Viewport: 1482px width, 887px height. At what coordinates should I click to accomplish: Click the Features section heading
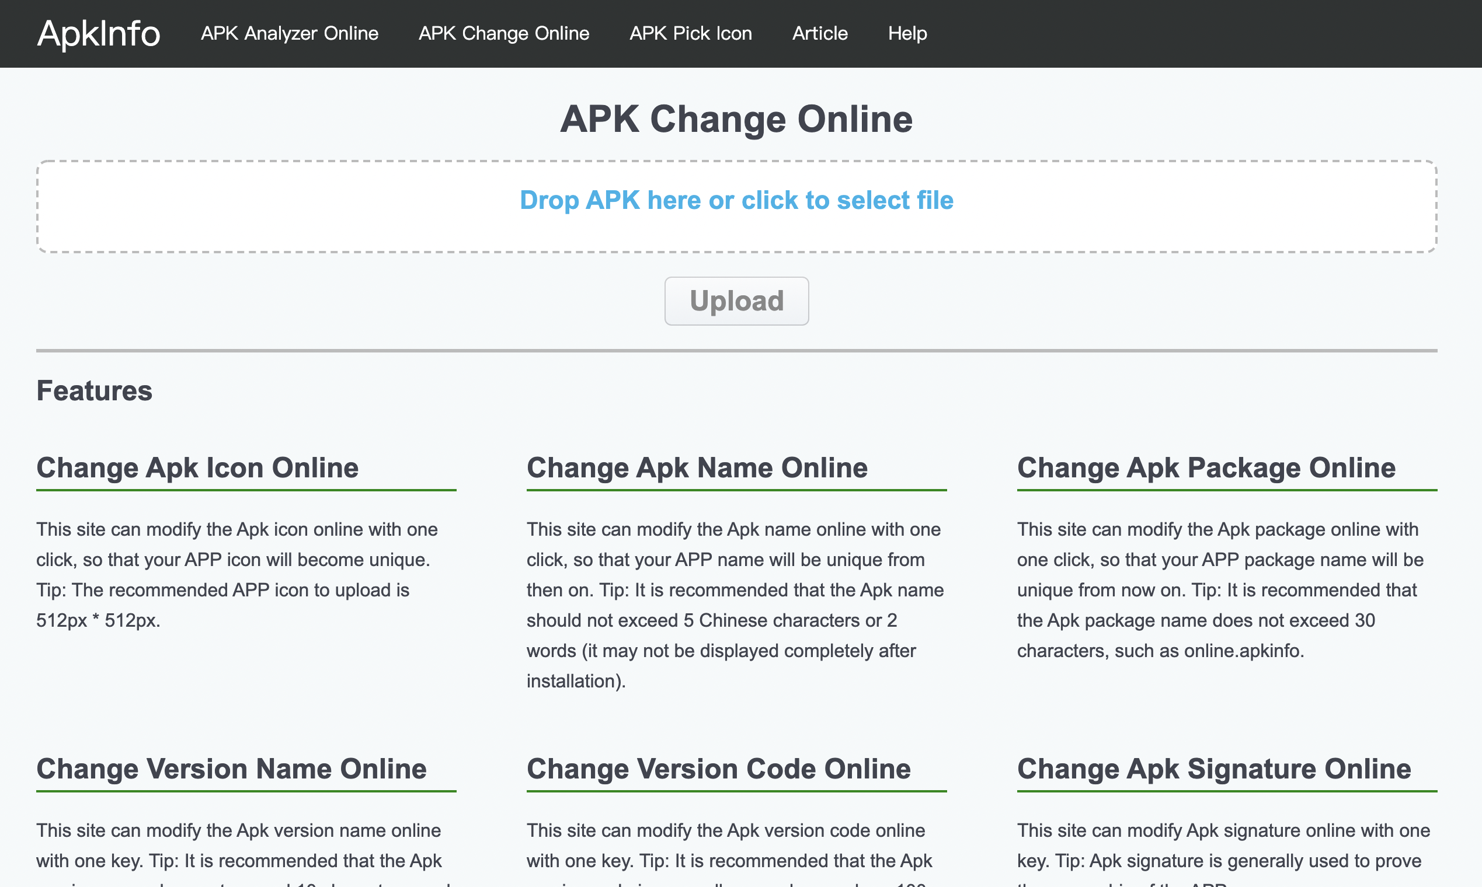click(93, 390)
